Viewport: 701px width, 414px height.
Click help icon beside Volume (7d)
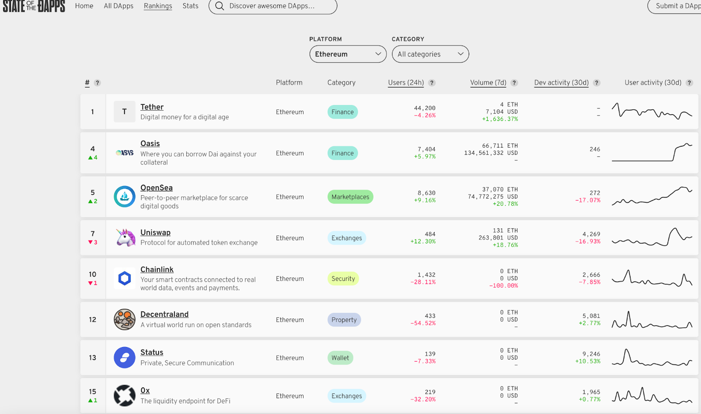click(514, 83)
